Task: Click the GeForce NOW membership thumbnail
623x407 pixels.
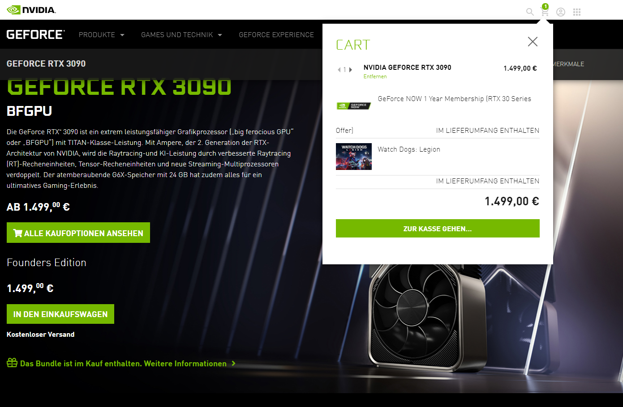Action: point(354,106)
